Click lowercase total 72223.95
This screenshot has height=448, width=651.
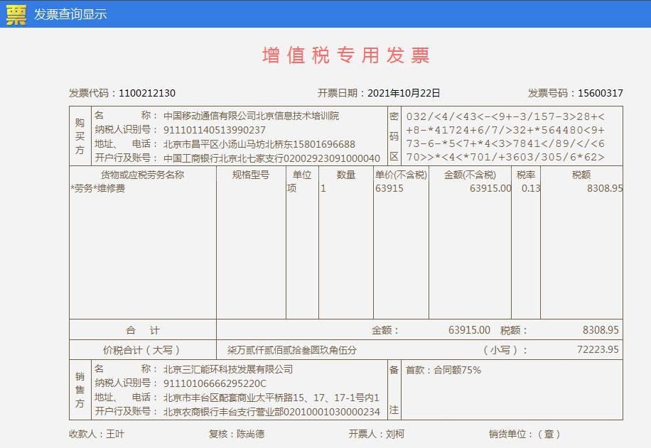pyautogui.click(x=598, y=350)
